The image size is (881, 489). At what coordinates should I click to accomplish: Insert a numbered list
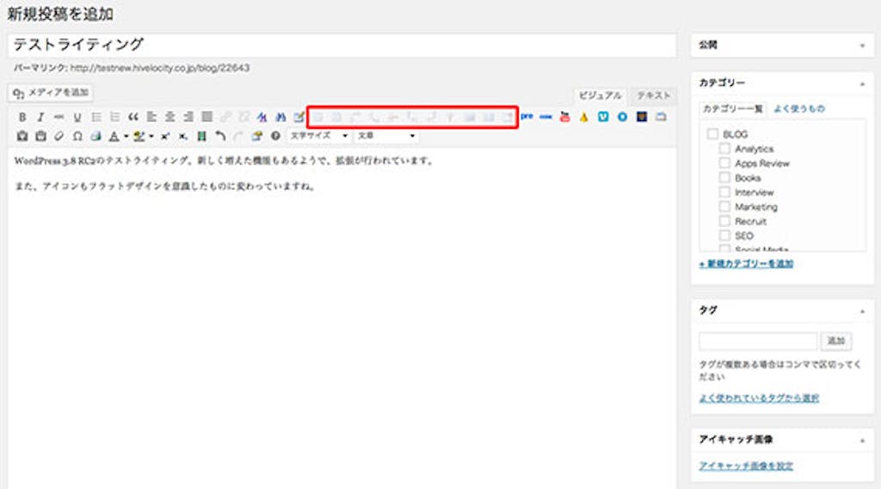pyautogui.click(x=114, y=117)
